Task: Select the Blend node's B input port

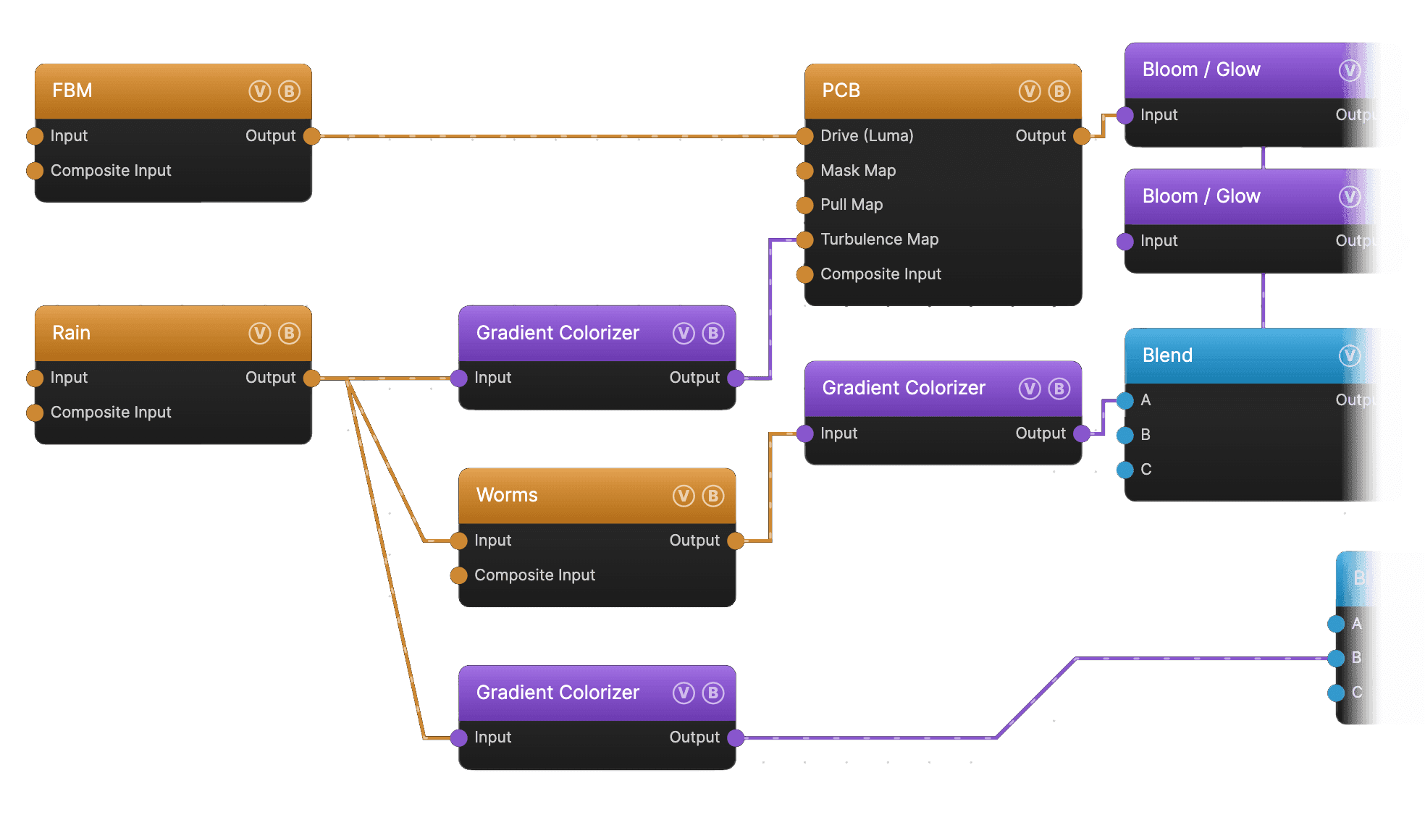Action: pos(1125,435)
